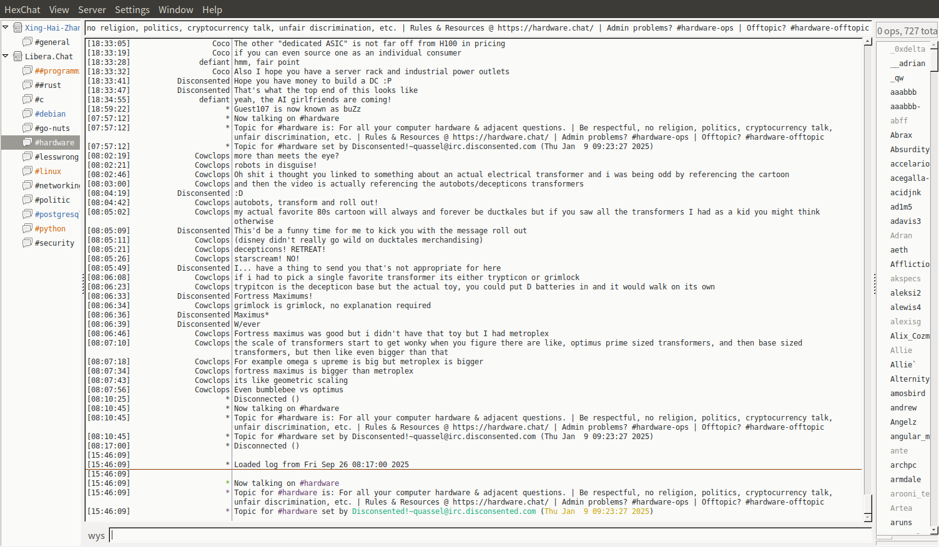Image resolution: width=939 pixels, height=547 pixels.
Task: Open the Server menu
Action: pos(92,9)
